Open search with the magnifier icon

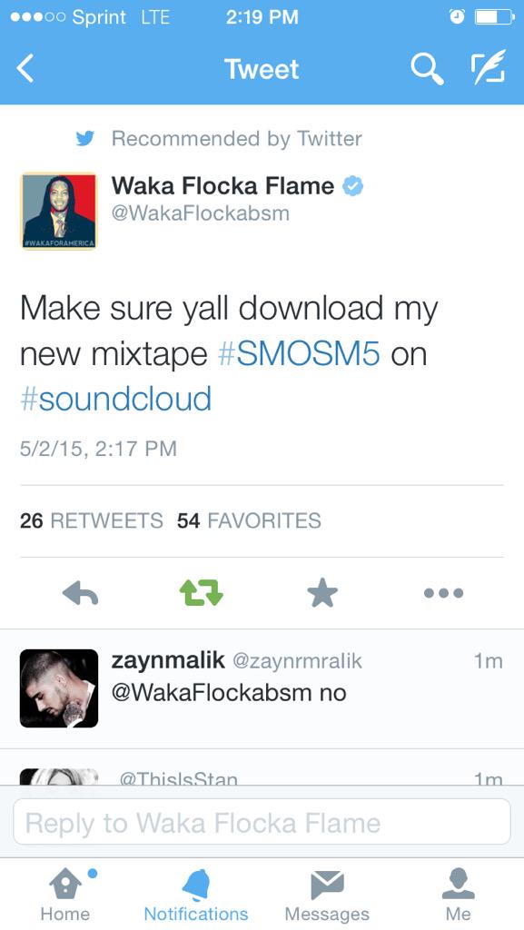[427, 69]
